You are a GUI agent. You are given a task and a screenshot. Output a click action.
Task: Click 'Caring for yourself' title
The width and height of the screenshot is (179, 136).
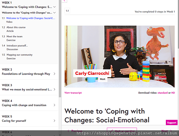click(14, 121)
